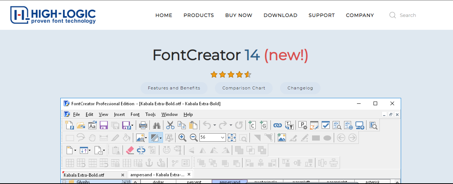Select the pink eraser icon
453x184 pixels.
tap(130, 150)
